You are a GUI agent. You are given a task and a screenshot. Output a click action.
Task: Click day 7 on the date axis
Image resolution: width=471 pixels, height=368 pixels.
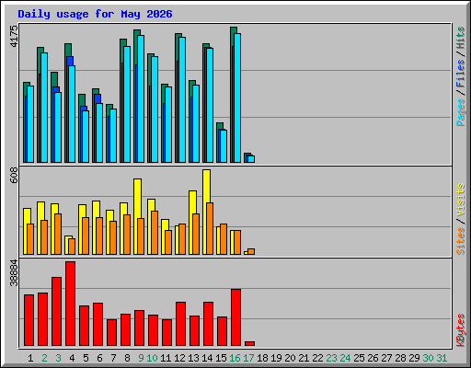(x=113, y=358)
